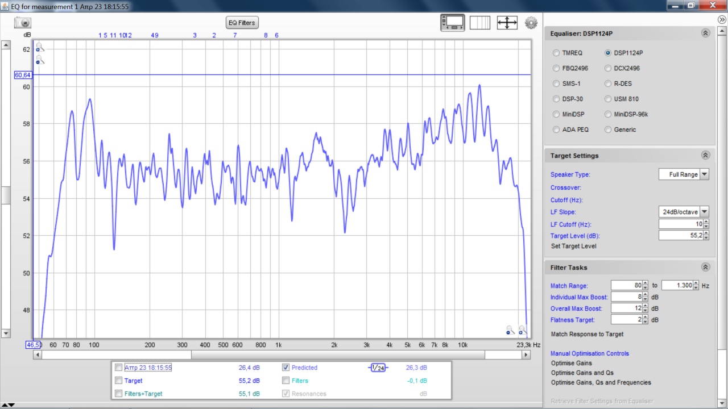Open graph limits arrows icon
Screen dimensions: 728x409
[x=507, y=23]
